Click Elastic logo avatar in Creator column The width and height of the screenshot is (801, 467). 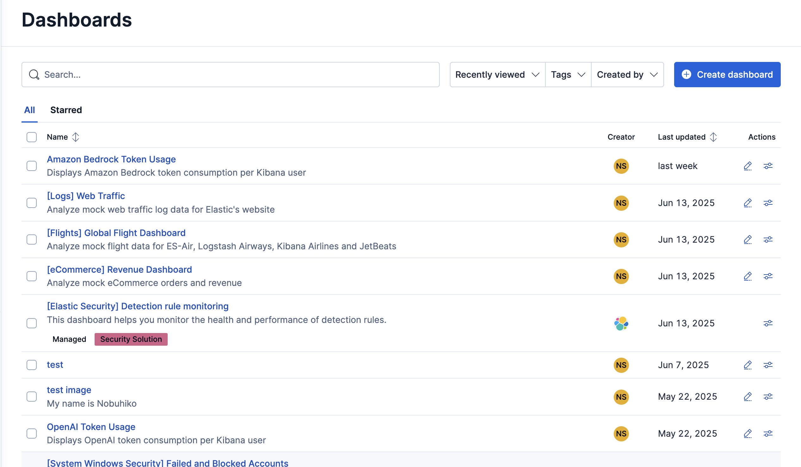coord(621,323)
